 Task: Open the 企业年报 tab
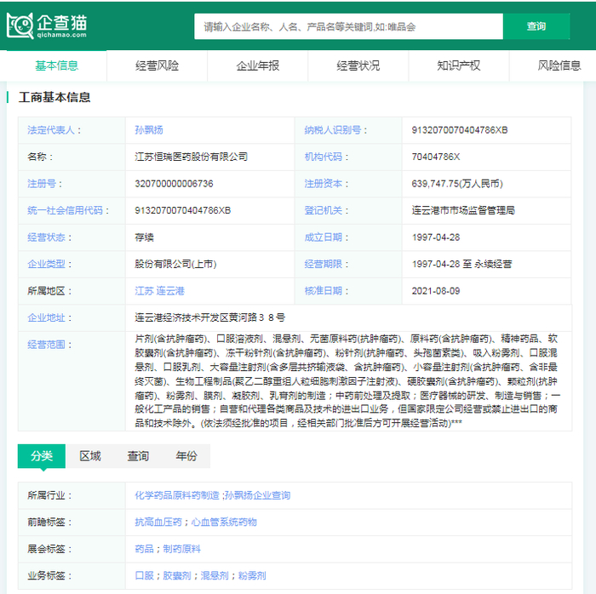click(x=257, y=66)
